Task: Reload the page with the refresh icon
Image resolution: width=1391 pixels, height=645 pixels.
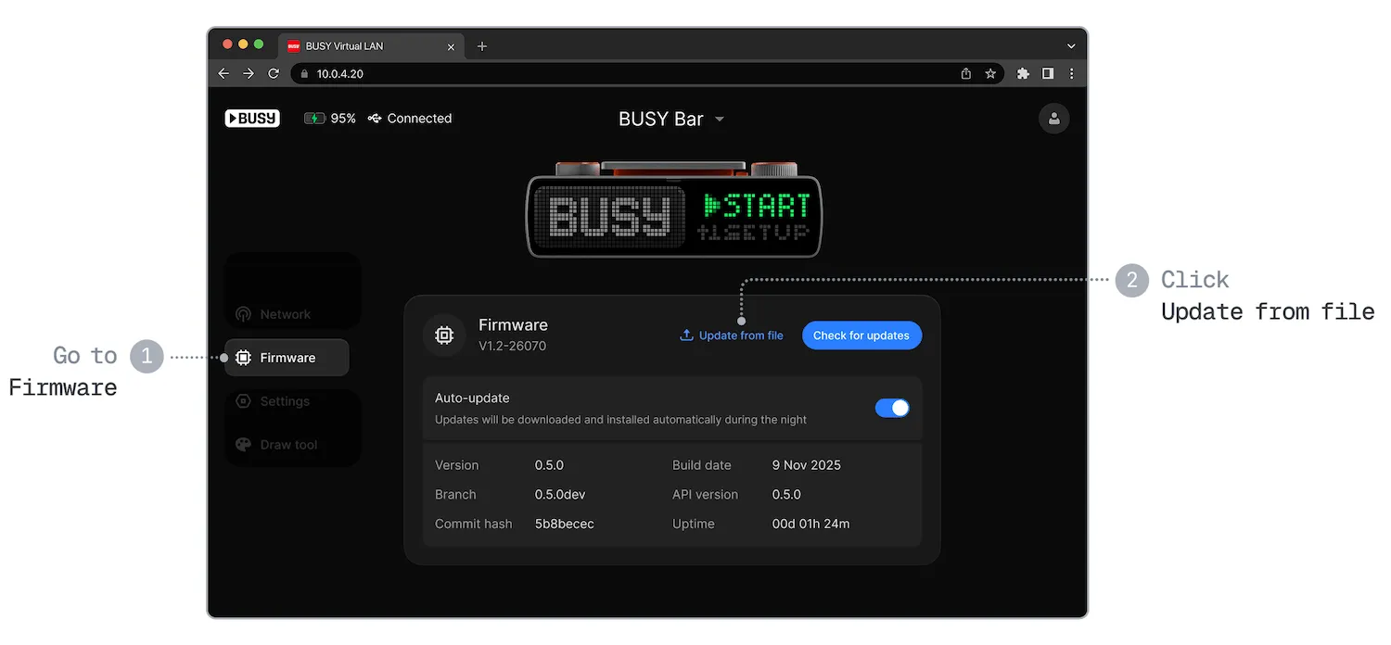Action: click(x=274, y=73)
